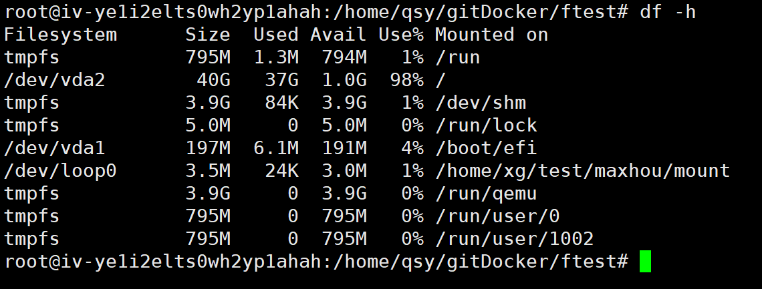Click the /run/qemu mount path

point(485,194)
